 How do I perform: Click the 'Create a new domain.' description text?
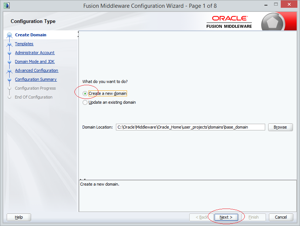point(100,184)
